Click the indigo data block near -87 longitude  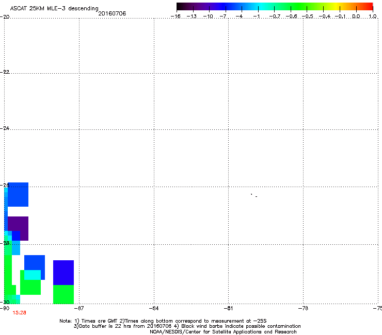[63, 273]
